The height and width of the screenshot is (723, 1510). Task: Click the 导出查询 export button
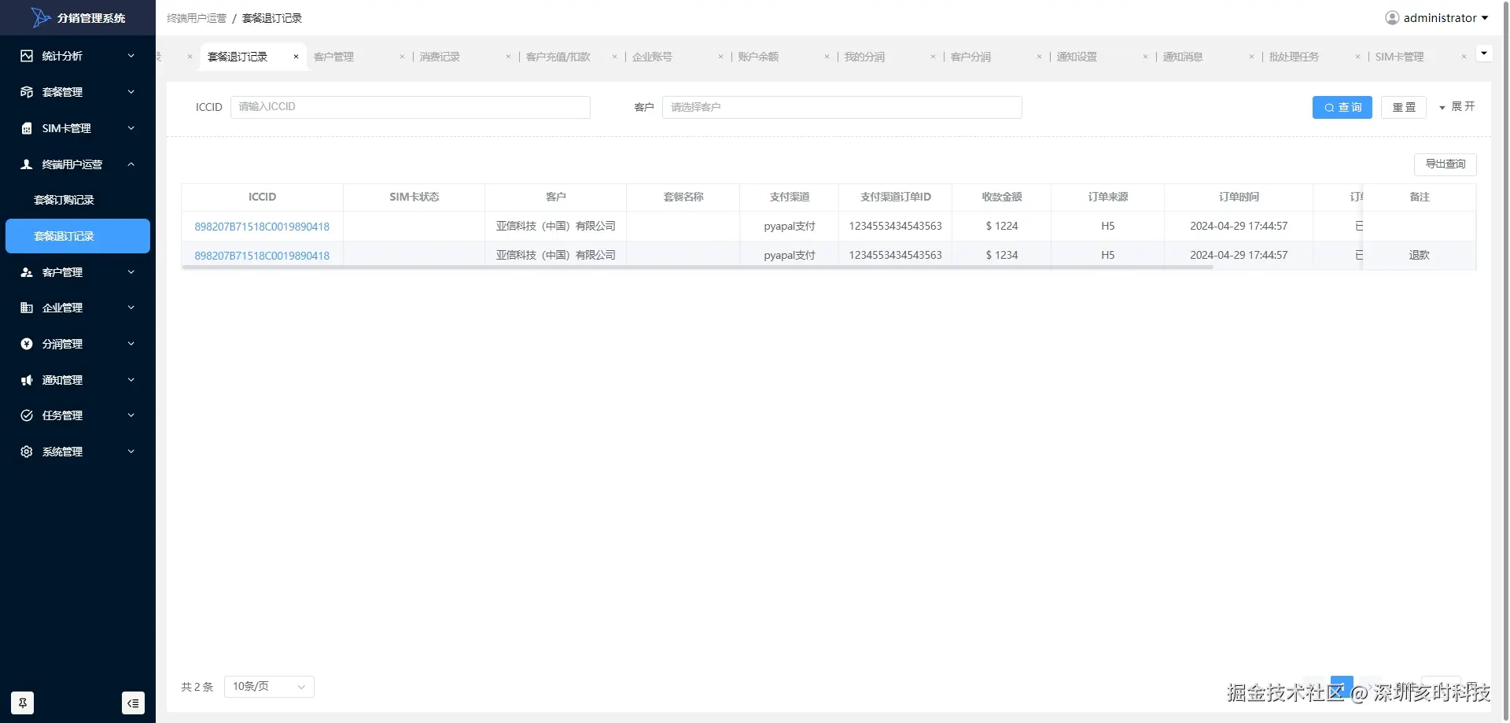(1446, 164)
